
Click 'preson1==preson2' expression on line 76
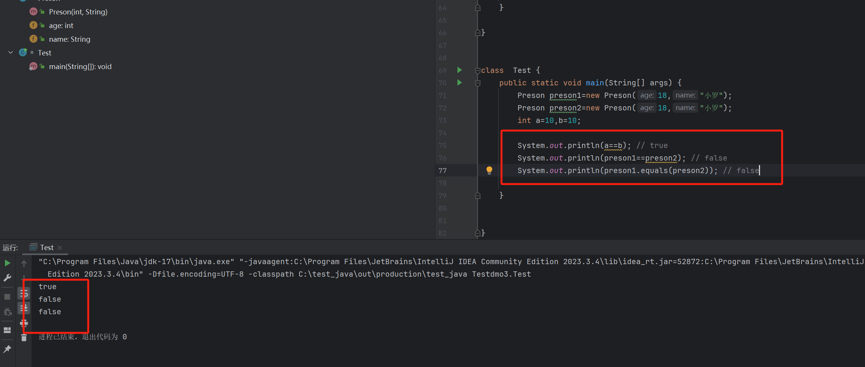coord(641,158)
